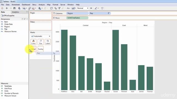Click the SUM(TotalSales) pill on Rows

click(x=77, y=18)
